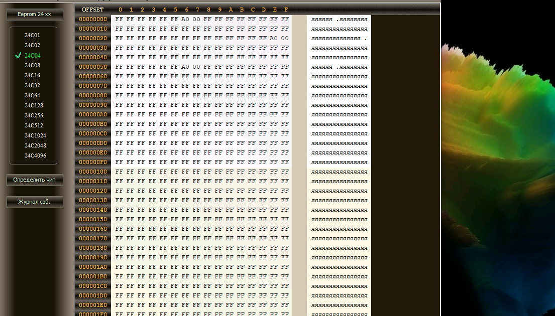555x316 pixels.
Task: Click the ASCII text of row 00000020
Action: pos(339,39)
